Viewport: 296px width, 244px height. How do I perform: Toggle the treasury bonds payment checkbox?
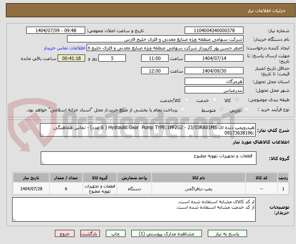pyautogui.click(x=183, y=110)
